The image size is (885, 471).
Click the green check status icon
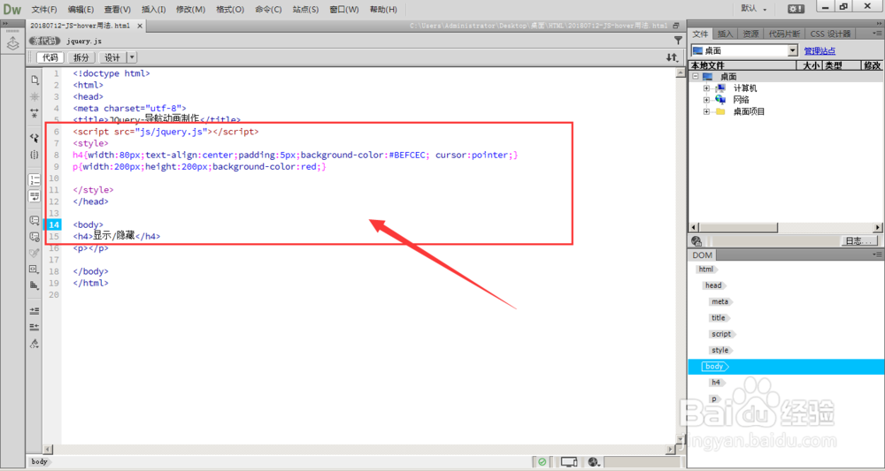(542, 462)
